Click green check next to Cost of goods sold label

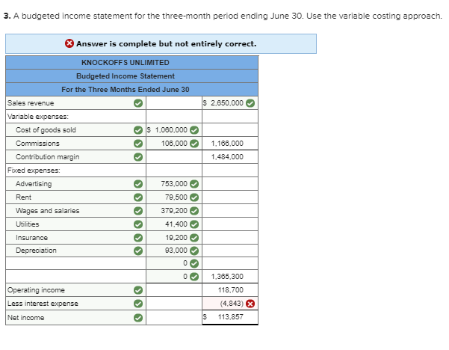coord(138,130)
